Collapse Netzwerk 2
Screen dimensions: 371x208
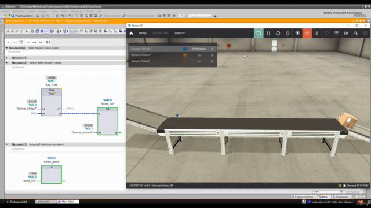pos(6,63)
